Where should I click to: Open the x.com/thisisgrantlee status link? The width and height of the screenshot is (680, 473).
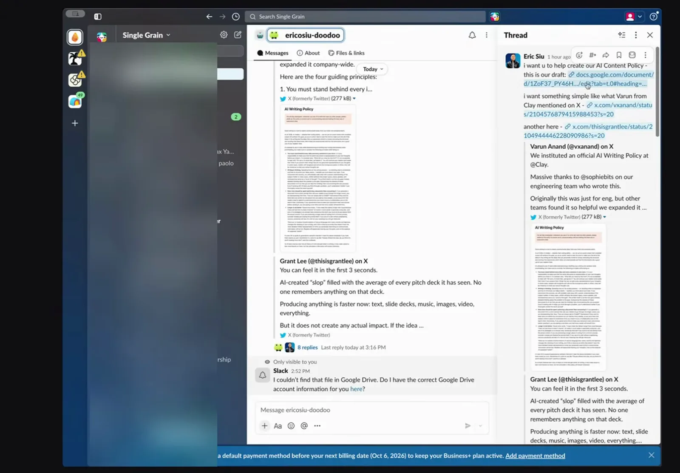(x=588, y=131)
